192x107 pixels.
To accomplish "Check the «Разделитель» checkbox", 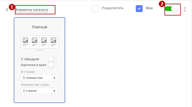I will [95, 9].
